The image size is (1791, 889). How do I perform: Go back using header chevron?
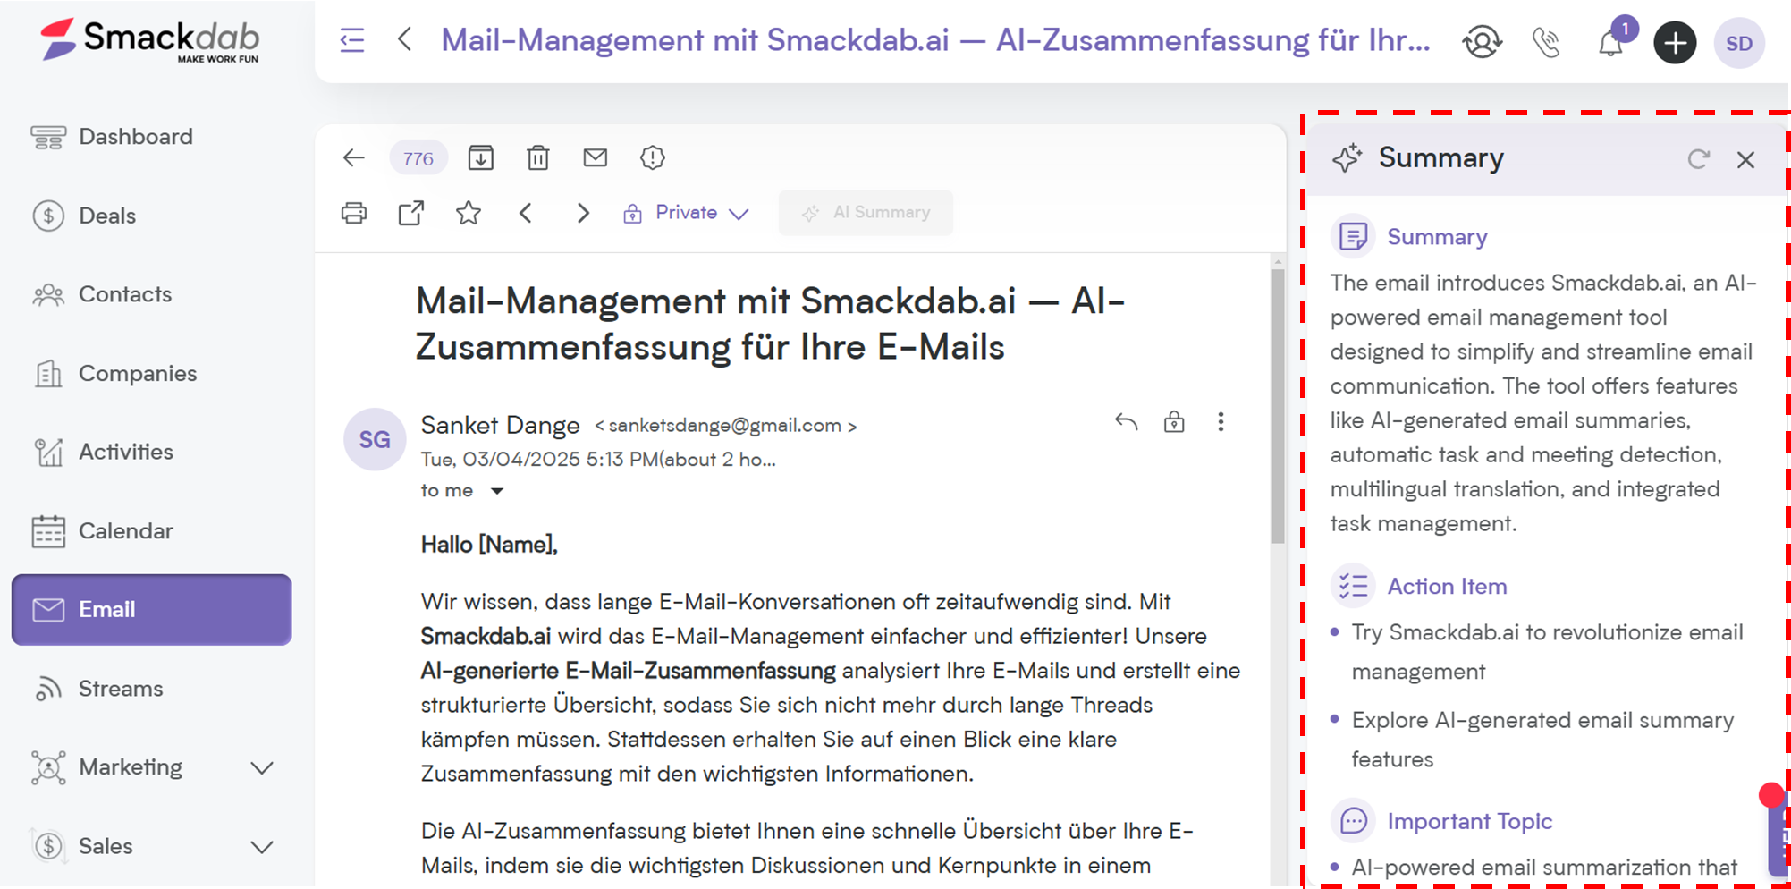click(405, 39)
